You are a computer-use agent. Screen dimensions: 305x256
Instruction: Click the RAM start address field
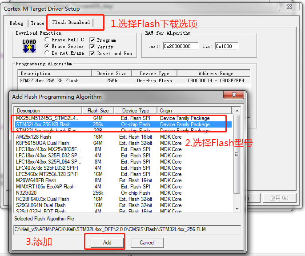(181, 46)
